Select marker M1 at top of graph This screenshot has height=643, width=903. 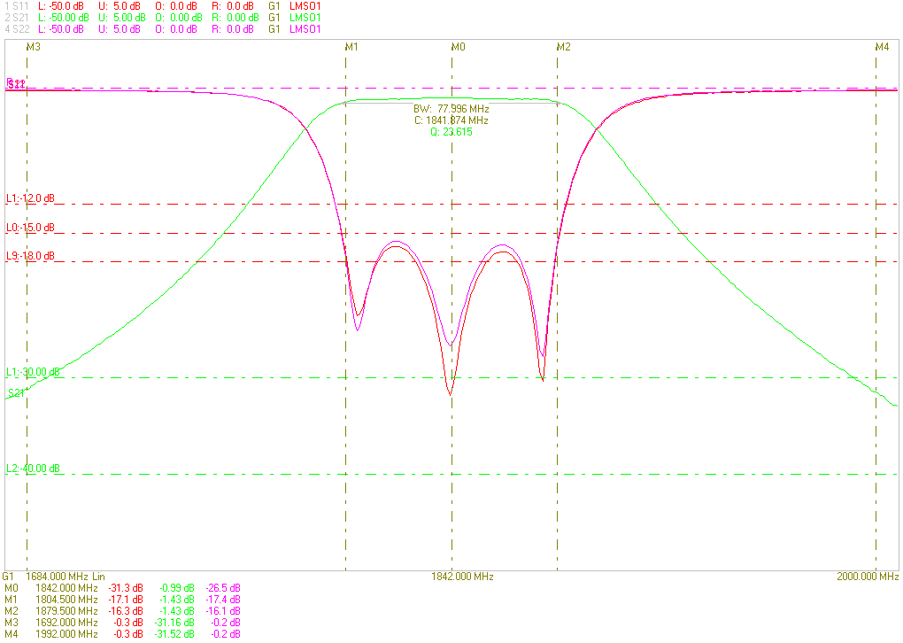click(x=351, y=46)
